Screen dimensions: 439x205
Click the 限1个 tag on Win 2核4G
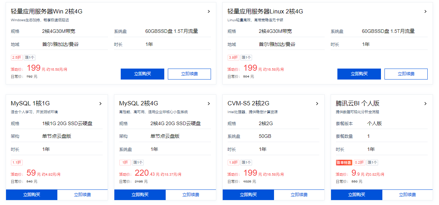[30, 58]
